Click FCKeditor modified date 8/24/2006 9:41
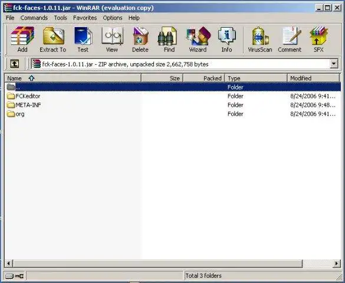 tap(313, 96)
